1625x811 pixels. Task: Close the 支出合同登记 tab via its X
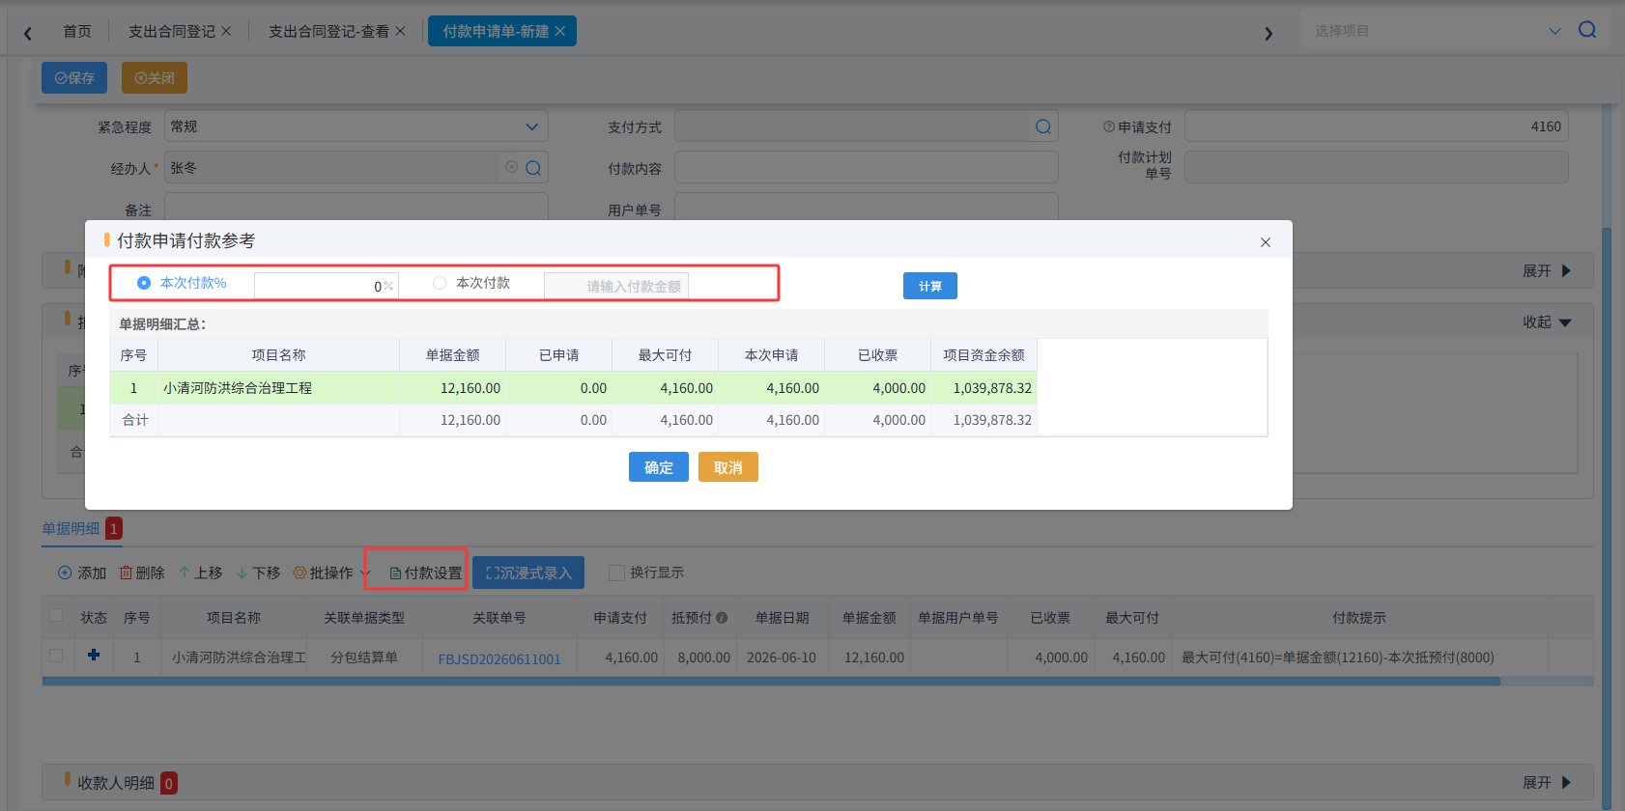(226, 31)
